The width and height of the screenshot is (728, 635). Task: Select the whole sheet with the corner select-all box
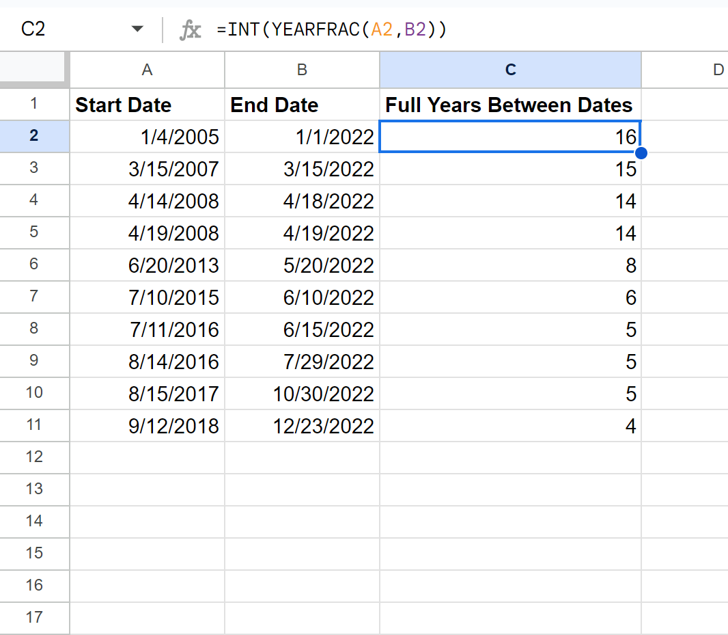coord(33,69)
